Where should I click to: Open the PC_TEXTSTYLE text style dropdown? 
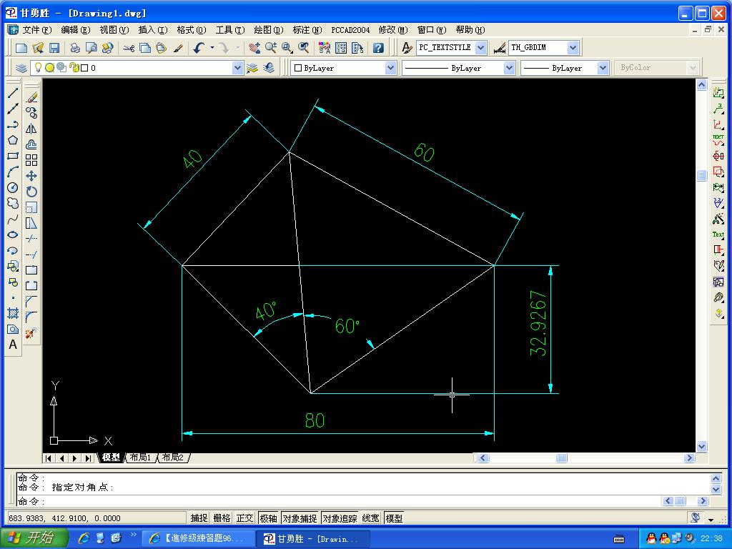pyautogui.click(x=481, y=48)
